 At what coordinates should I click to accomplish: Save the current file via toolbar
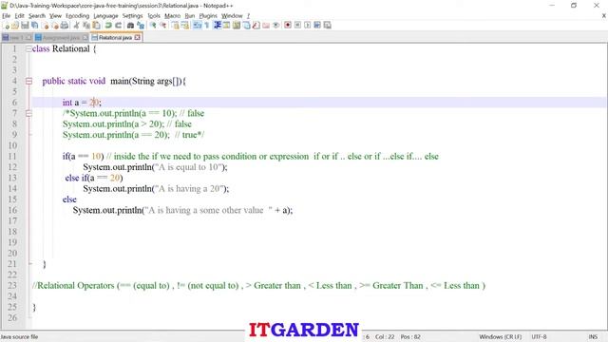point(25,26)
